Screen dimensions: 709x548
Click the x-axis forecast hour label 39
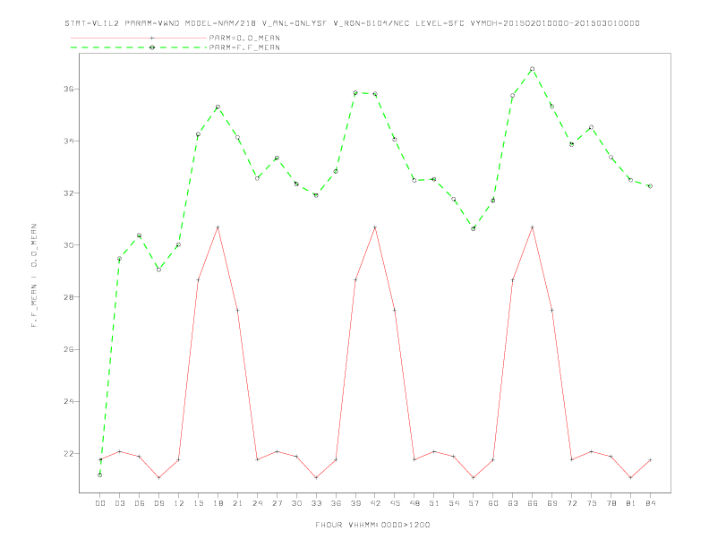coord(355,503)
